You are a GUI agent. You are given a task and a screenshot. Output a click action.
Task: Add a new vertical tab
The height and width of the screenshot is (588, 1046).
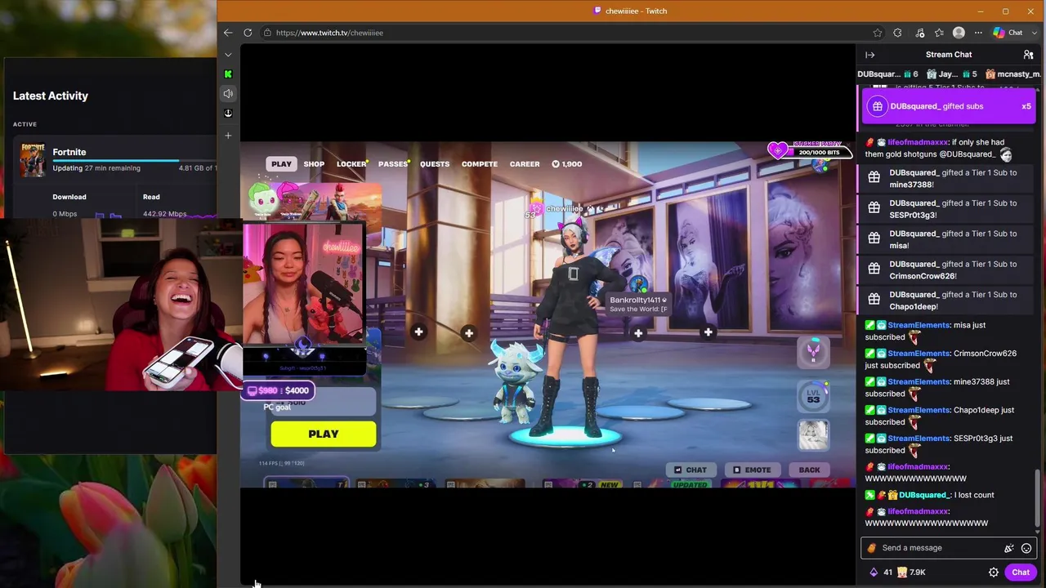click(x=228, y=136)
